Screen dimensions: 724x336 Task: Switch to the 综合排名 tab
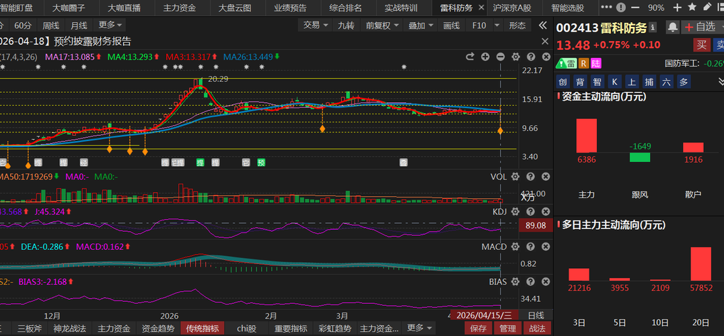[345, 8]
